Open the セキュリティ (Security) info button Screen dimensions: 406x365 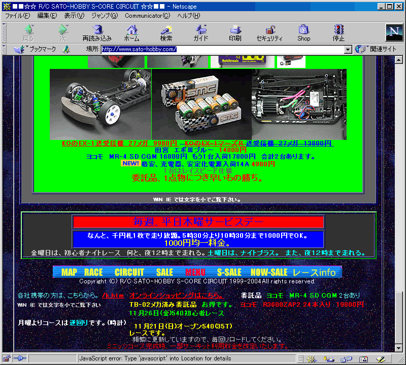[x=269, y=33]
